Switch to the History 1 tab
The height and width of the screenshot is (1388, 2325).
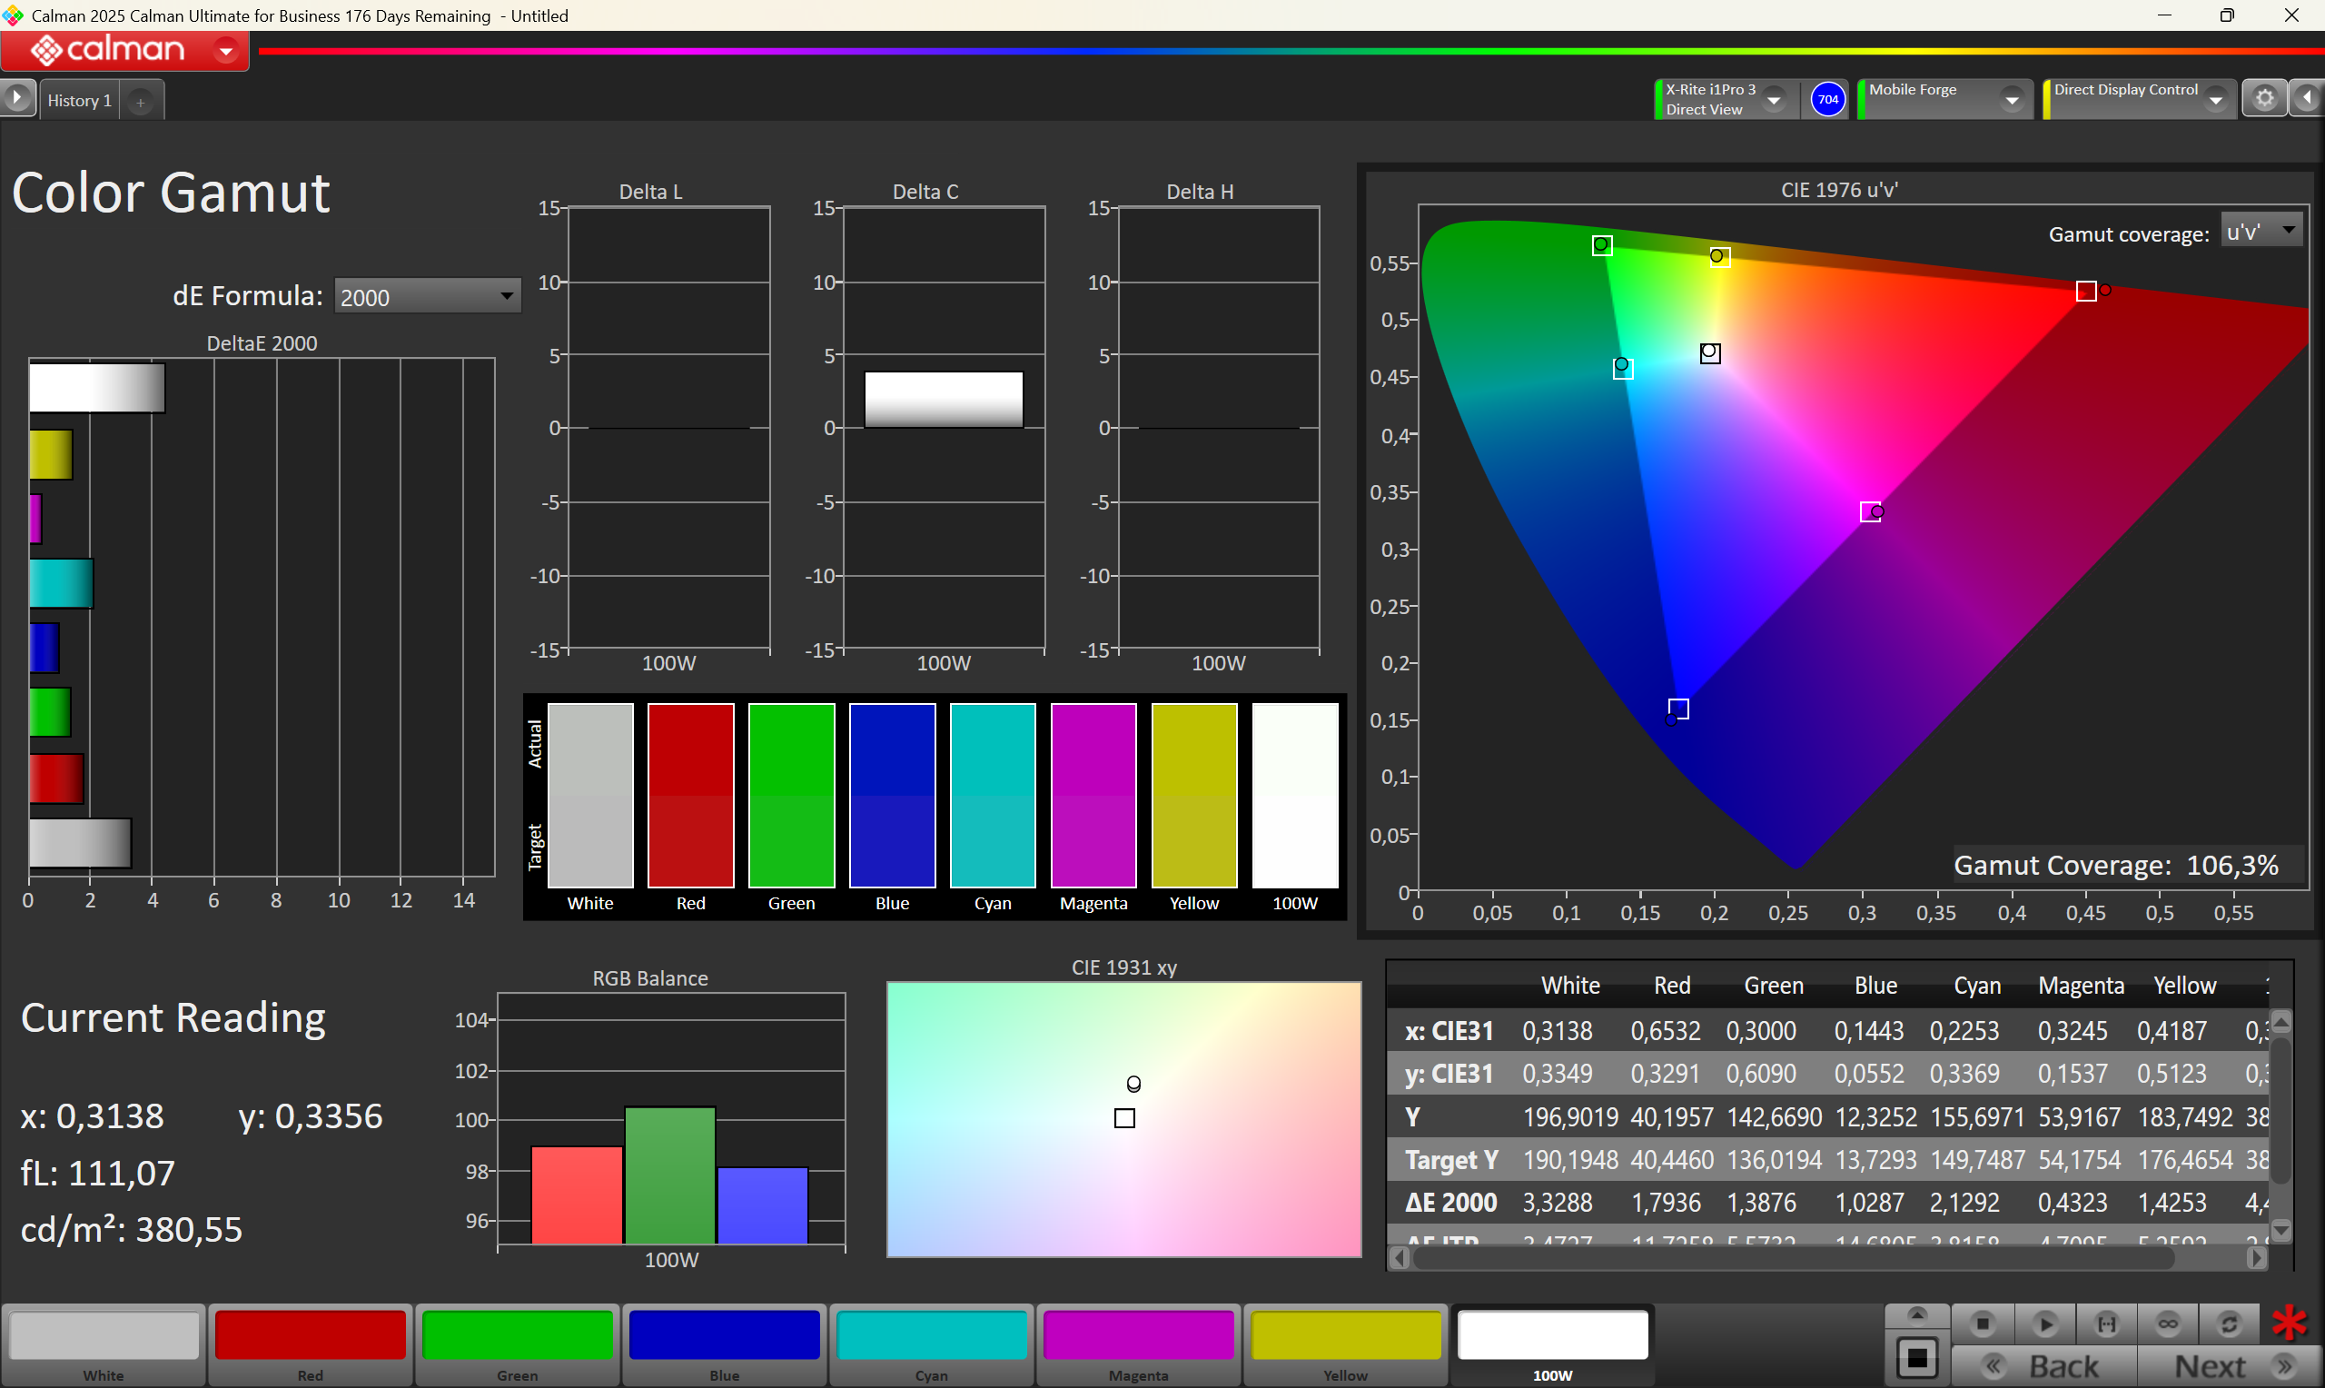coord(79,100)
